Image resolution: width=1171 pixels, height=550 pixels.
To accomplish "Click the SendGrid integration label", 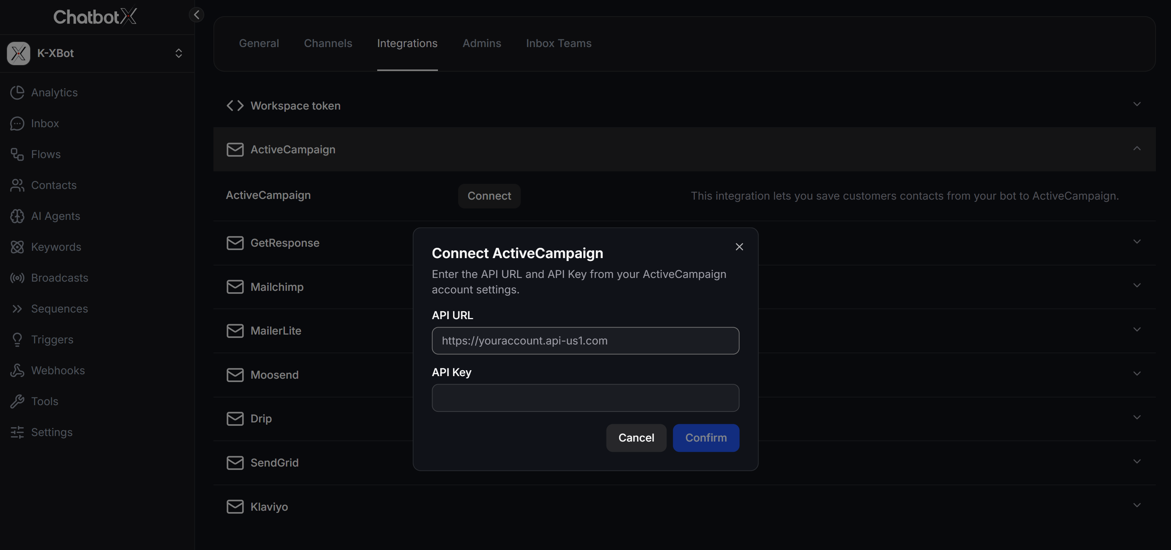I will pyautogui.click(x=275, y=463).
